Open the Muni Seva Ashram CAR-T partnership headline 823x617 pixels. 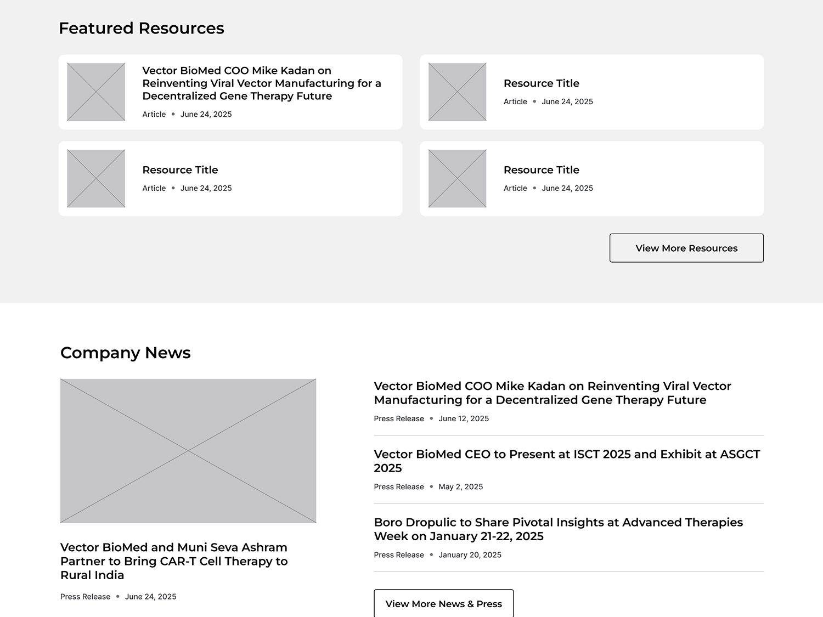[174, 561]
